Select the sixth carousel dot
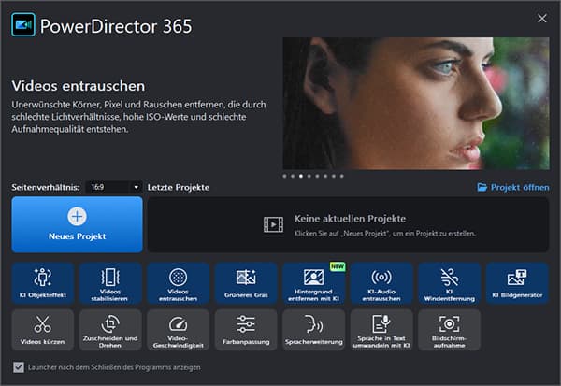Screen dimensions: 561x386 [325, 176]
